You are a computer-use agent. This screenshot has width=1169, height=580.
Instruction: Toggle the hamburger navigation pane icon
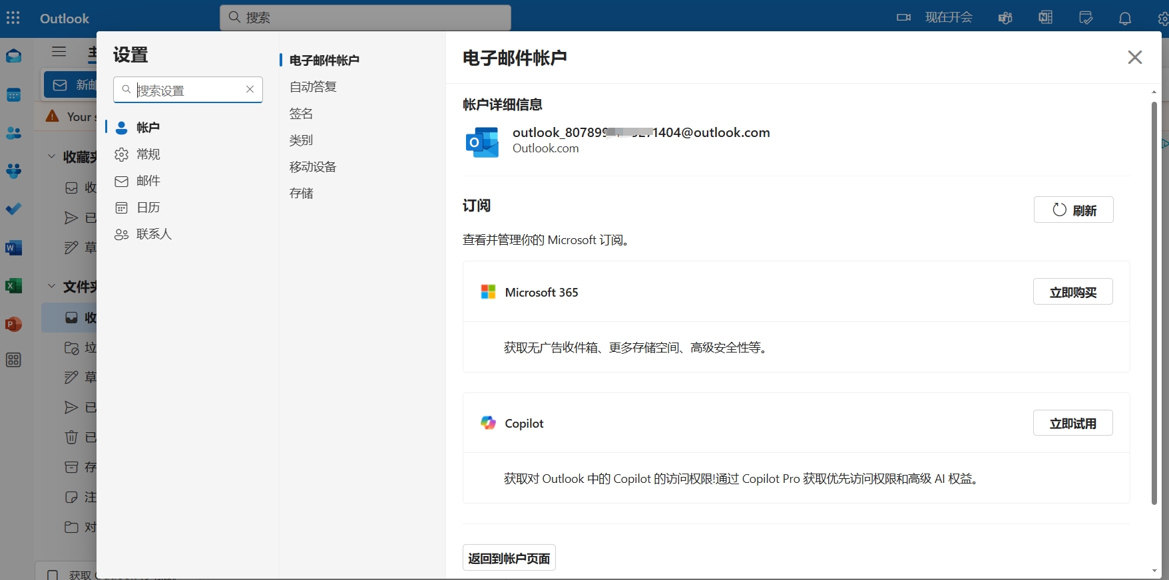click(x=59, y=51)
